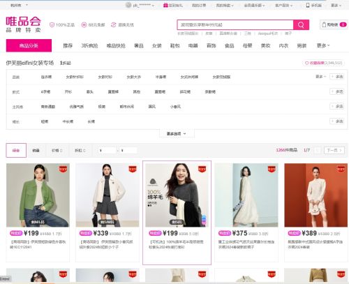
Task: Click the user avatar icon in the top bar
Action: coord(128,5)
